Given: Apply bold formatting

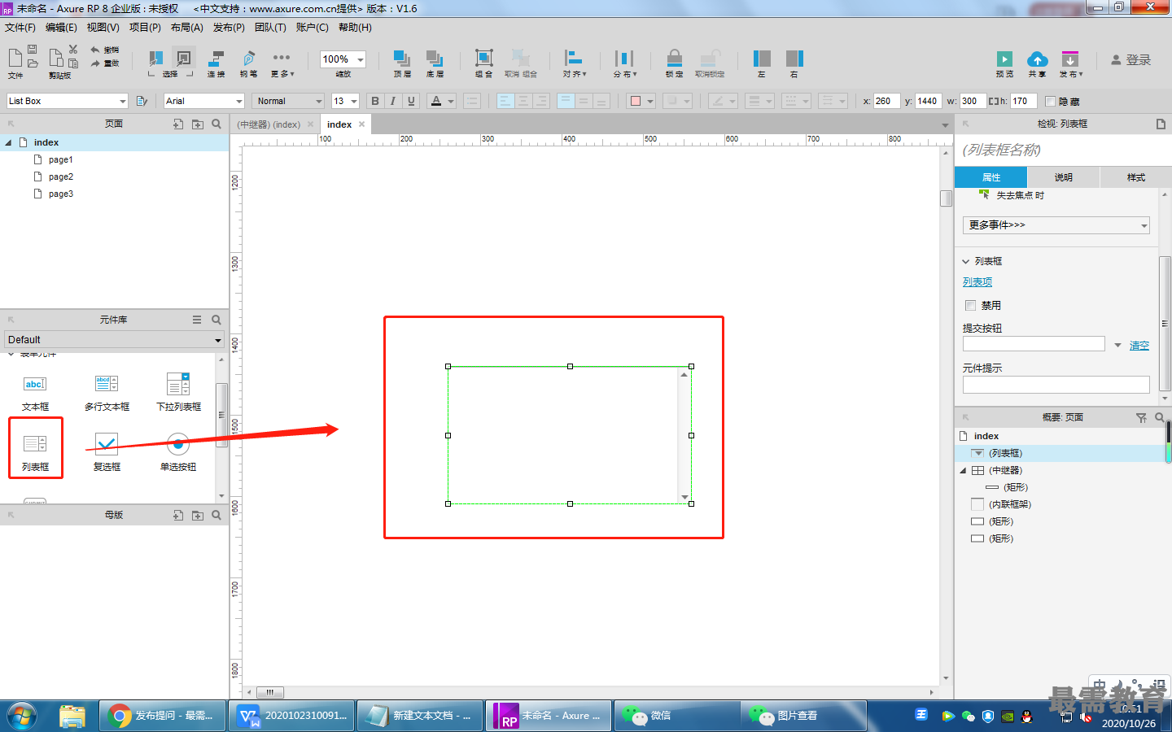Looking at the screenshot, I should click(375, 101).
